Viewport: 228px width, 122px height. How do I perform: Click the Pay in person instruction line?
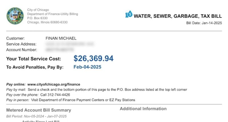(x=70, y=100)
